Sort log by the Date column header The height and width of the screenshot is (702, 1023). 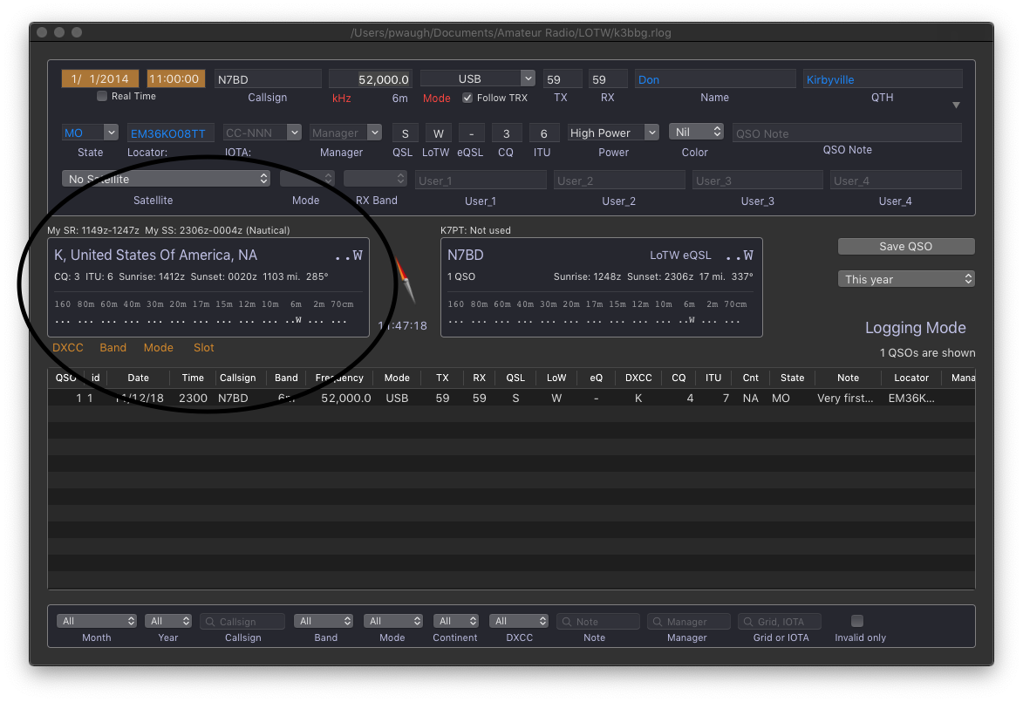click(x=139, y=378)
